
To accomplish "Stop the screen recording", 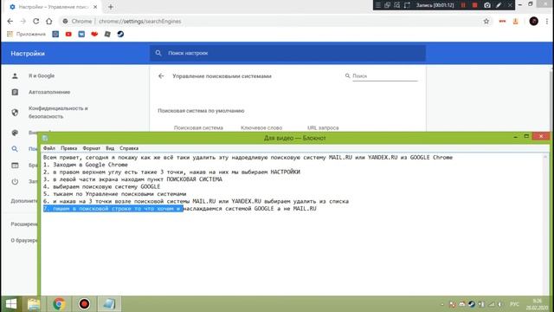I will pyautogui.click(x=474, y=5).
